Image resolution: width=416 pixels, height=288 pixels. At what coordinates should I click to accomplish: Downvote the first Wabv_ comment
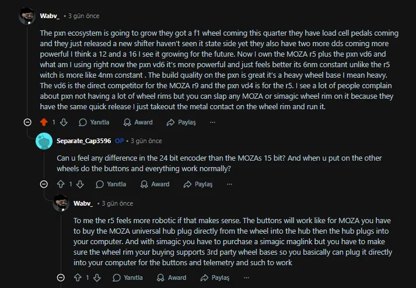click(64, 122)
